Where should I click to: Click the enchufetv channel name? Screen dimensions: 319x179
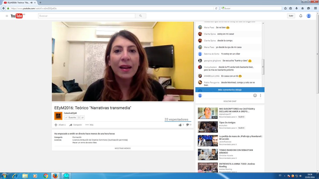pos(224,125)
